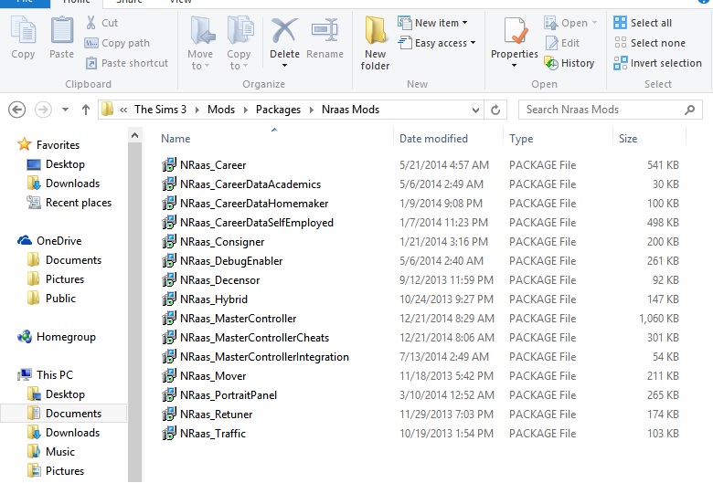Expand the Properties dropdown arrow
Image resolution: width=713 pixels, height=483 pixels.
pos(515,66)
